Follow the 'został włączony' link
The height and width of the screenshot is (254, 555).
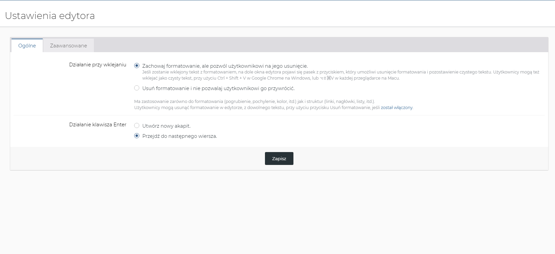[396, 108]
